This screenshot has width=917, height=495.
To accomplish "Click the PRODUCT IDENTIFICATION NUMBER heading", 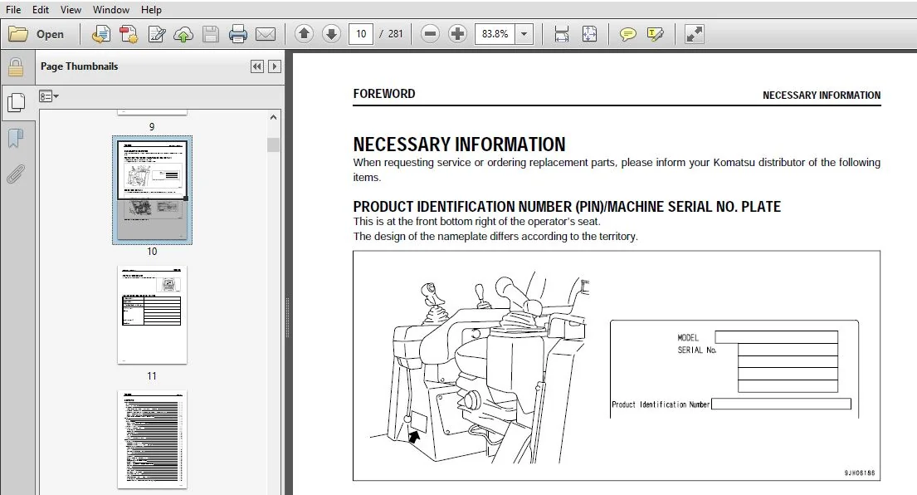I will pos(567,207).
